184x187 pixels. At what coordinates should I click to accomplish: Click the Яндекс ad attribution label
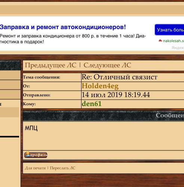coord(178,48)
